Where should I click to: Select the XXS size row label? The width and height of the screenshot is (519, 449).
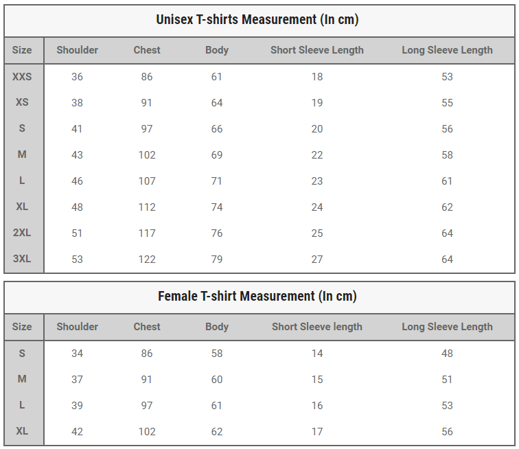click(x=22, y=77)
